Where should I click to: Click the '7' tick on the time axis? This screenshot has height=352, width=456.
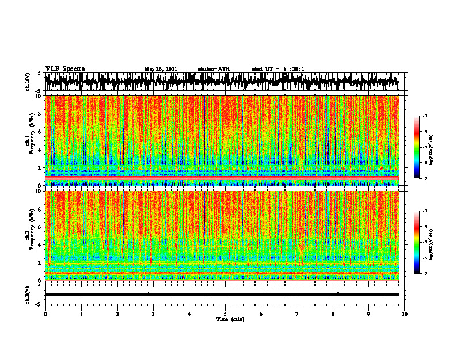pos(297,314)
